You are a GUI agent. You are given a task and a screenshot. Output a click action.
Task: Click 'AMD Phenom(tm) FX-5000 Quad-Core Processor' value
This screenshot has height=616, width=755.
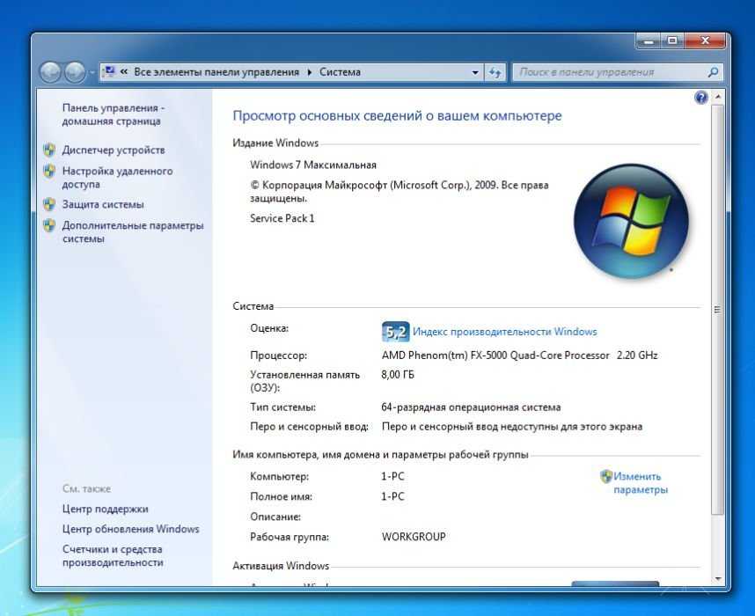coord(495,356)
